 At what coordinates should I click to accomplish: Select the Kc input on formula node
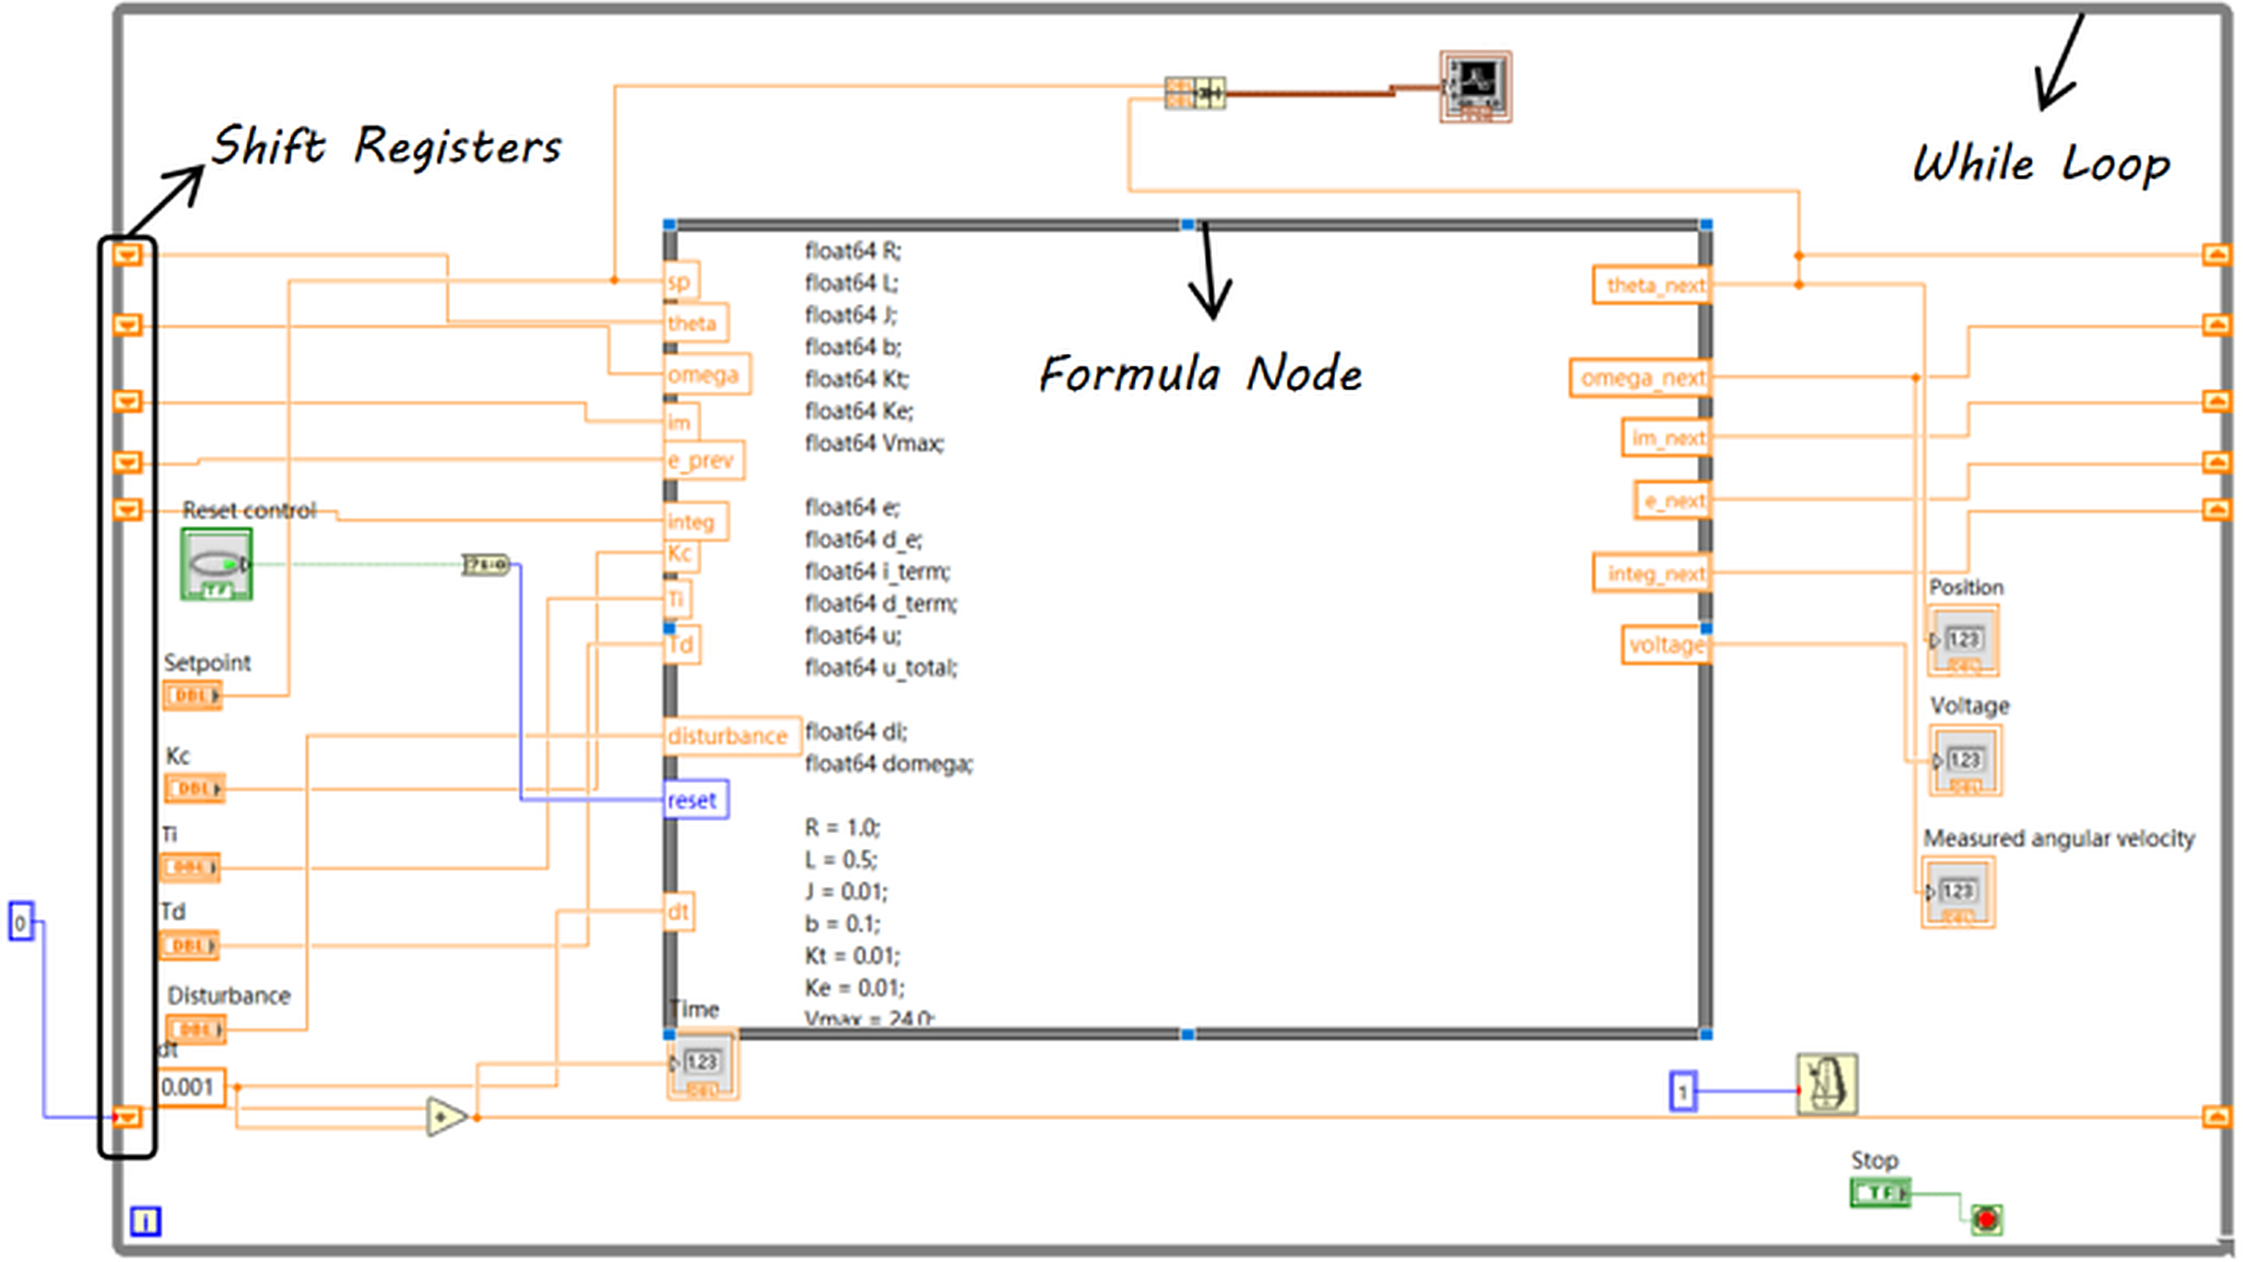coord(681,554)
